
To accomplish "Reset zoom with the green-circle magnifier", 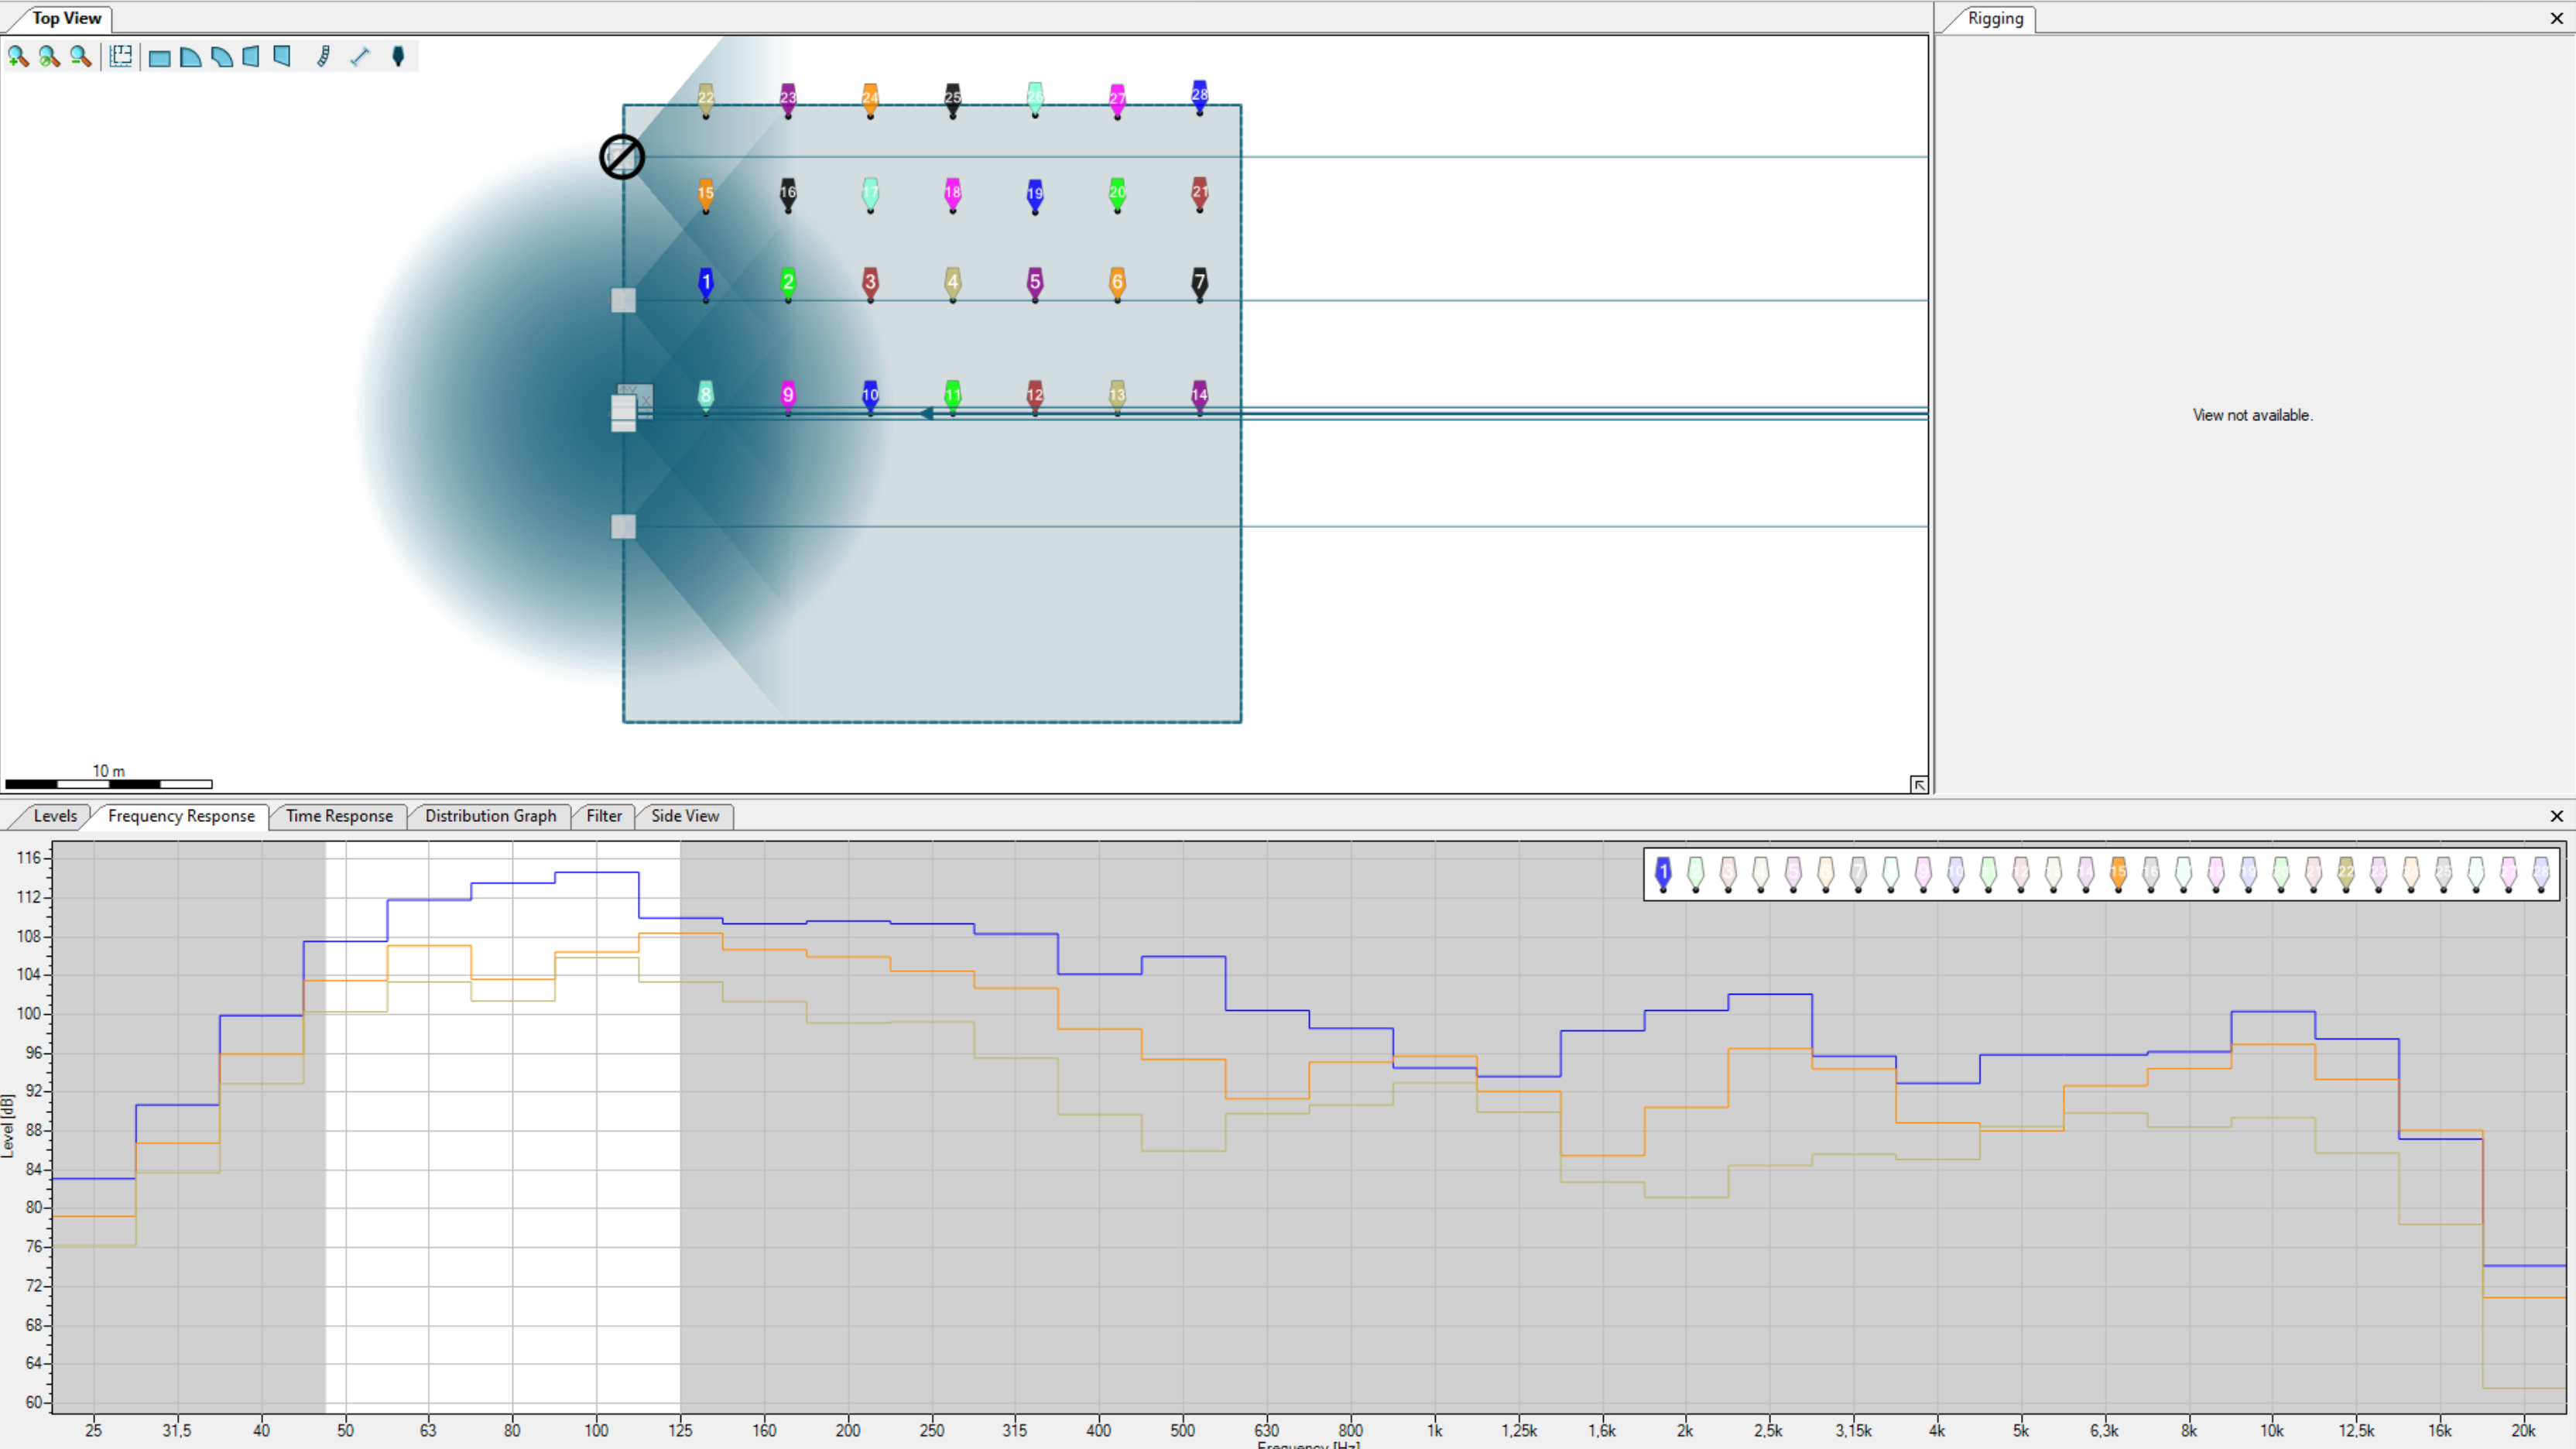I will pos(49,57).
